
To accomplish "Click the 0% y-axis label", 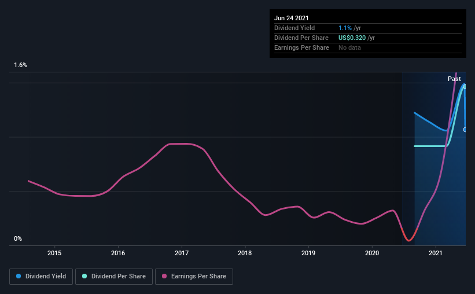I will click(x=18, y=238).
